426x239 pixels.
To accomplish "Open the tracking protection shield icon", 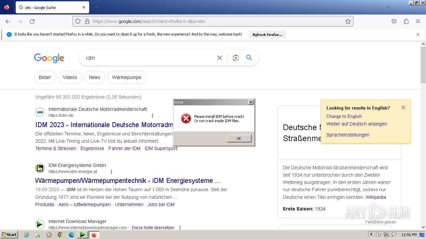I will pyautogui.click(x=78, y=21).
